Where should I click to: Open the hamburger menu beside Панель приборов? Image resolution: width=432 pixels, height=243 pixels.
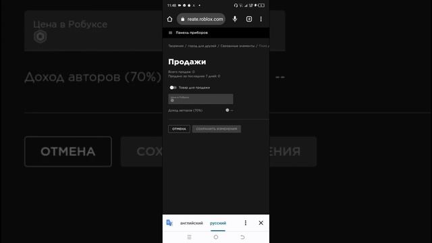pyautogui.click(x=170, y=32)
